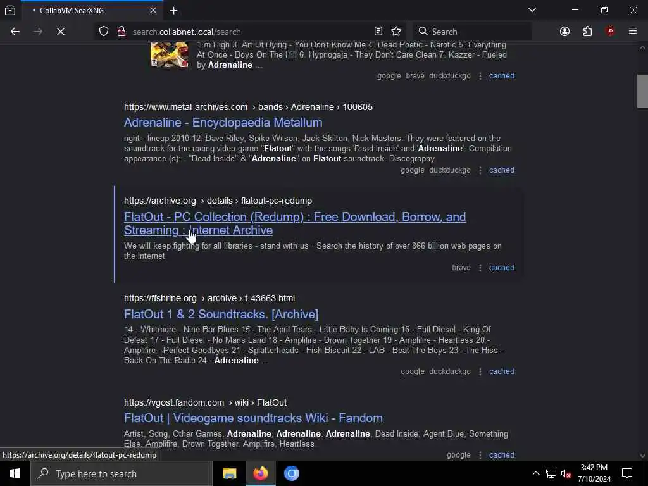Bookmark this page with the star icon
The height and width of the screenshot is (486, 648).
click(396, 32)
